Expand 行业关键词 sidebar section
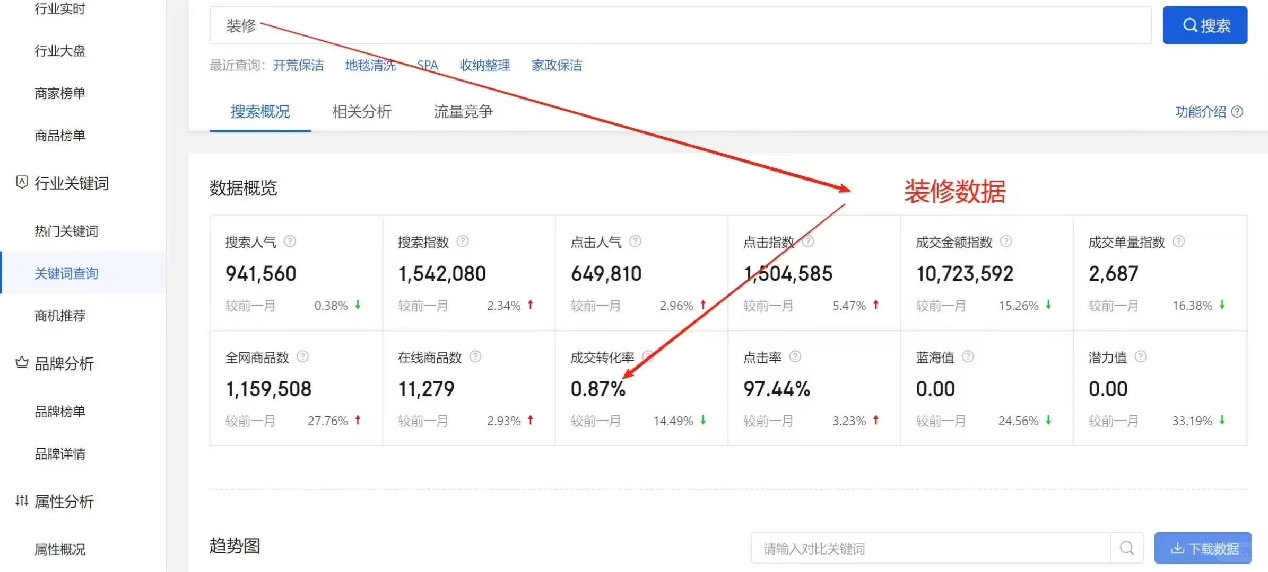The height and width of the screenshot is (572, 1268). [x=71, y=183]
